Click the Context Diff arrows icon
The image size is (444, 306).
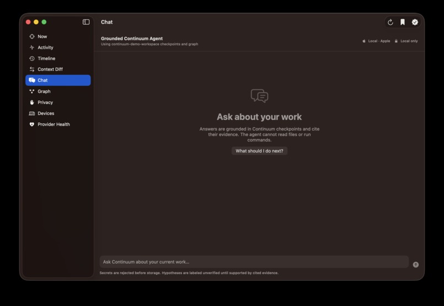click(x=32, y=69)
